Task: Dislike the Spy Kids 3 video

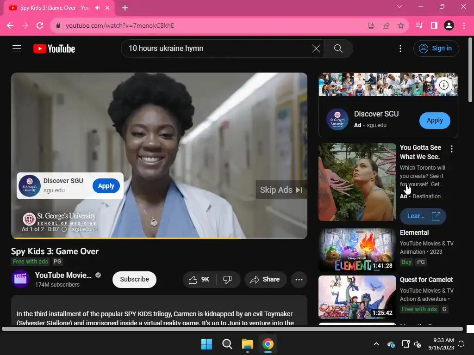Action: 227,280
